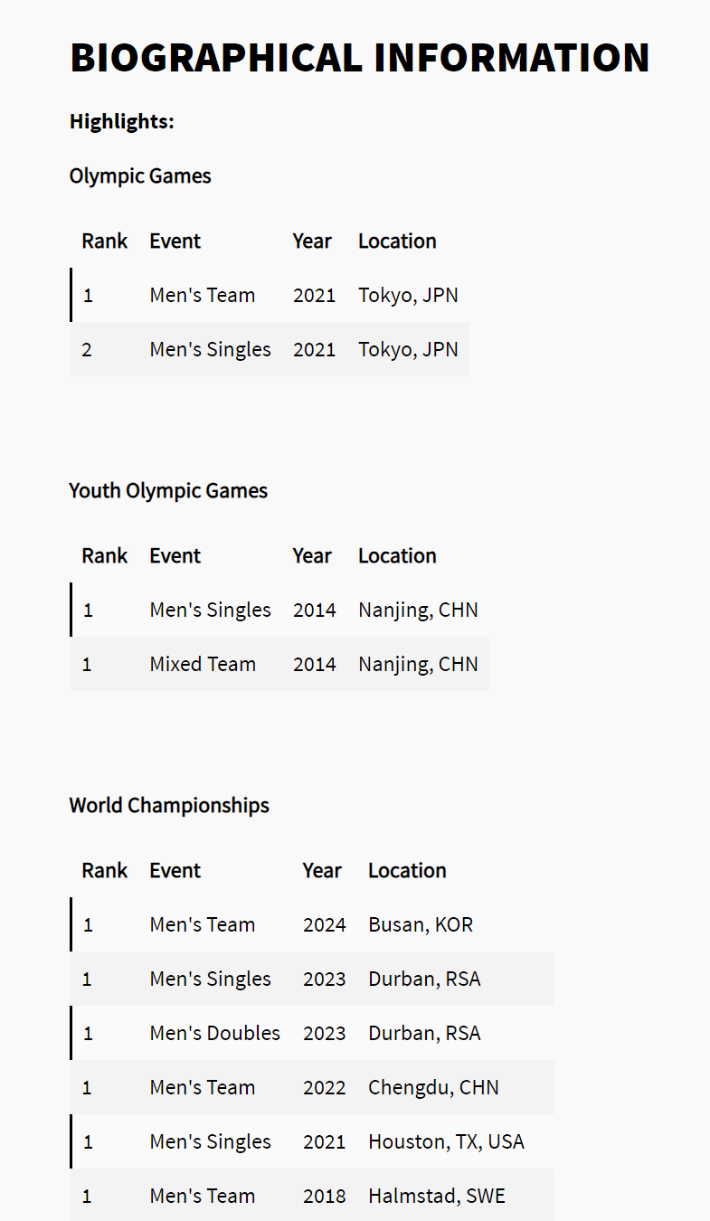The image size is (710, 1221).
Task: Select the "Mixed Team" event cell
Action: coord(203,664)
